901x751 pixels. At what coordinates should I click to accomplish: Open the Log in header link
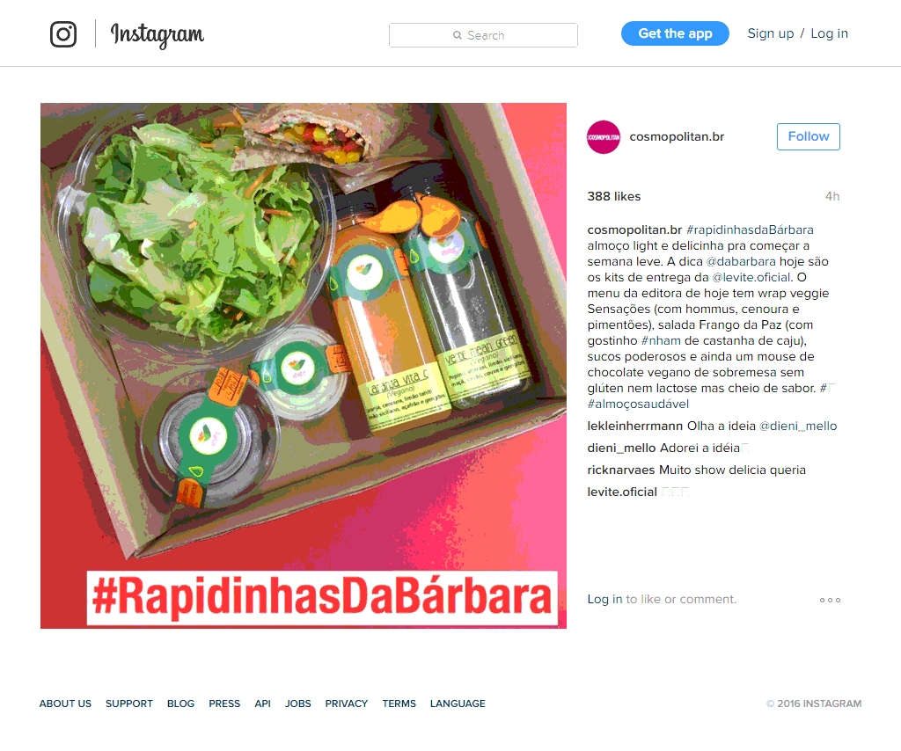click(x=829, y=33)
